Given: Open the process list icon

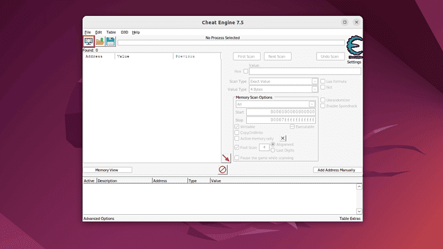Looking at the screenshot, I should coord(89,42).
